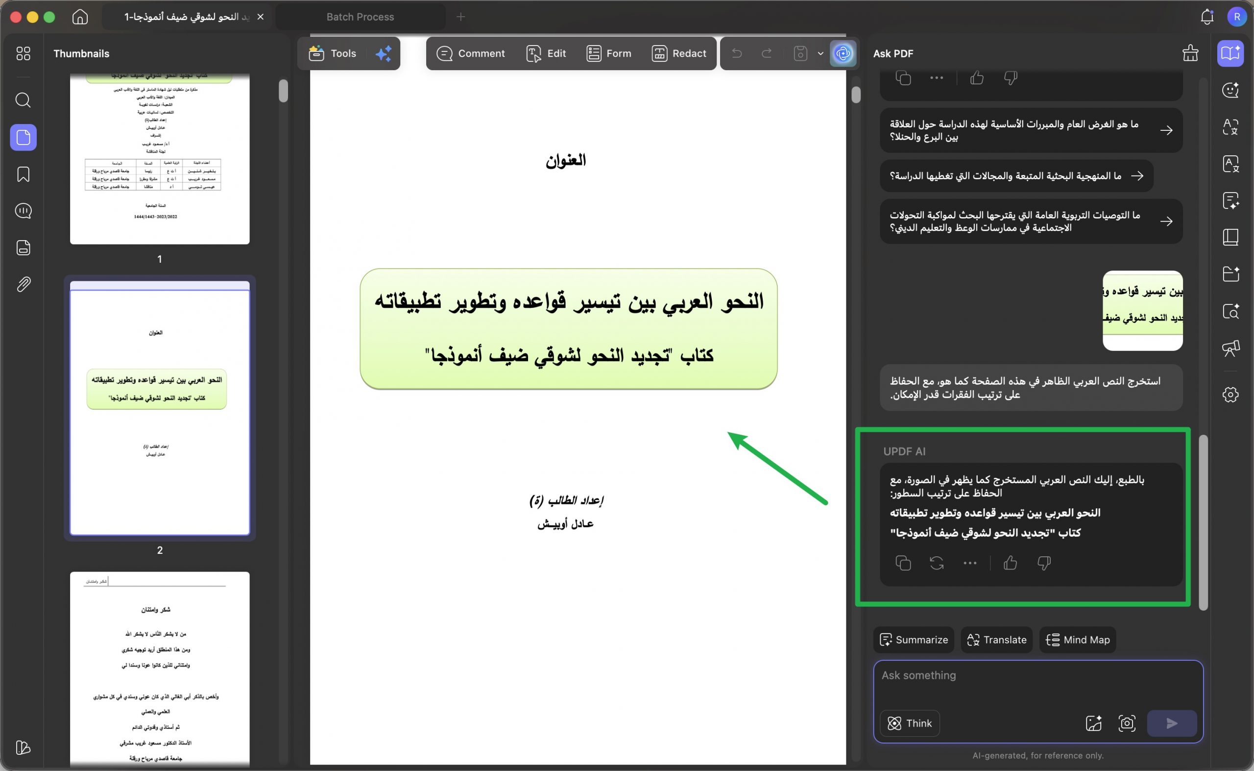Open the Attachments paperclip panel

tap(24, 285)
